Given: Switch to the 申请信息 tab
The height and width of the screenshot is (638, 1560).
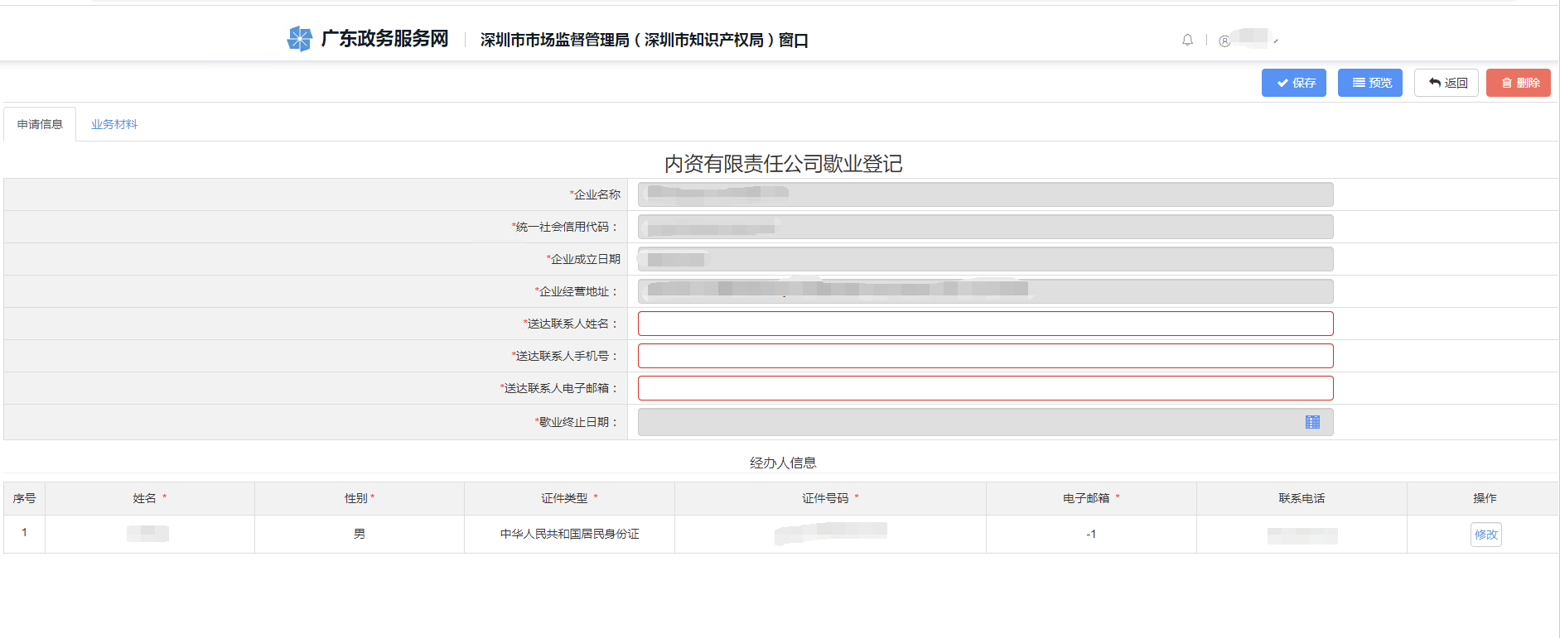Looking at the screenshot, I should [x=40, y=124].
